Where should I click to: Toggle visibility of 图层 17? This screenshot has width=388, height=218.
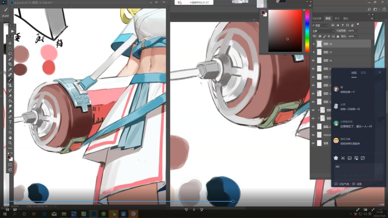point(313,52)
